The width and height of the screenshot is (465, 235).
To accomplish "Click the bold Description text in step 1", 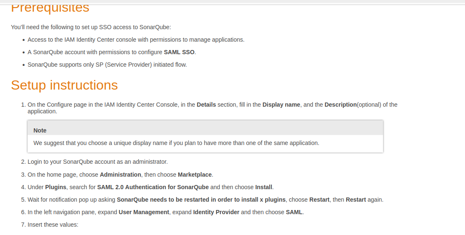I will click(340, 105).
